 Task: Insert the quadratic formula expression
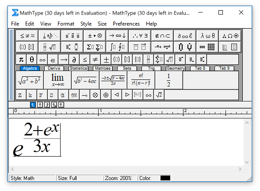point(113,80)
